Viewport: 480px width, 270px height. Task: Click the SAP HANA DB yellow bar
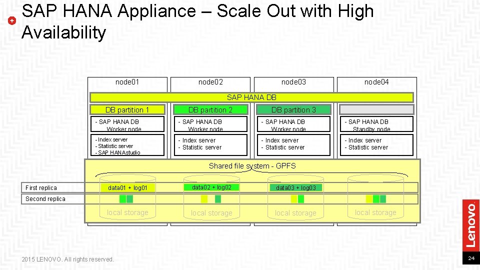251,97
